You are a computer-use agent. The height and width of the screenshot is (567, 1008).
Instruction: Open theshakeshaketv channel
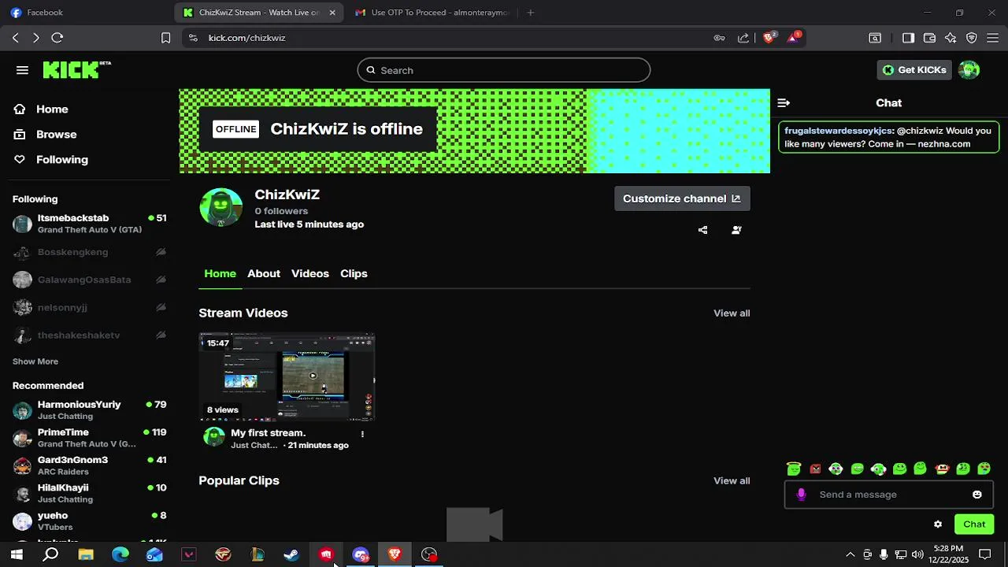coord(90,335)
